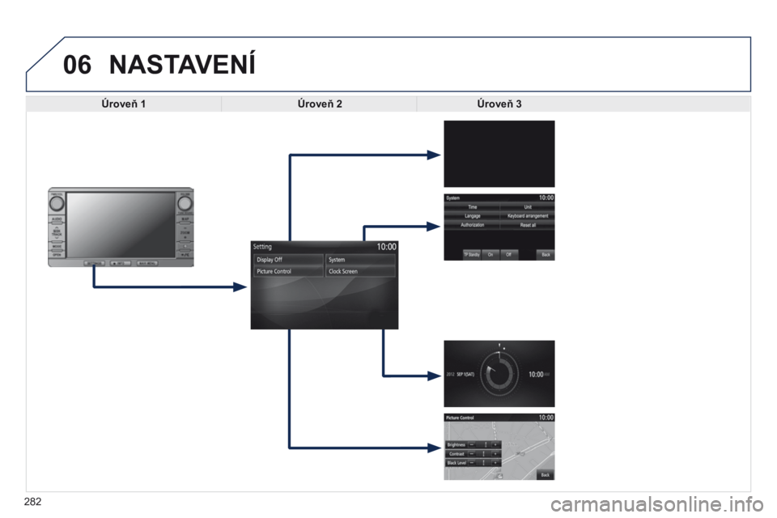Open the Keyboard arrangement option
Screen dimensions: 777x518
click(527, 216)
